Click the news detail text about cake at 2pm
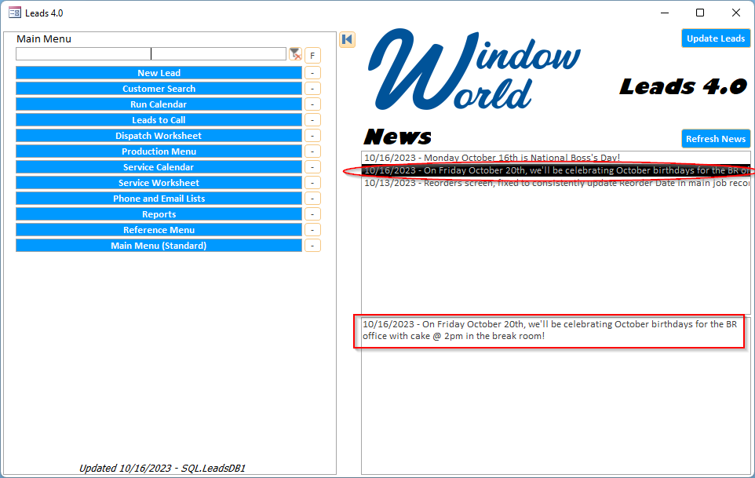This screenshot has width=755, height=478. tap(549, 330)
